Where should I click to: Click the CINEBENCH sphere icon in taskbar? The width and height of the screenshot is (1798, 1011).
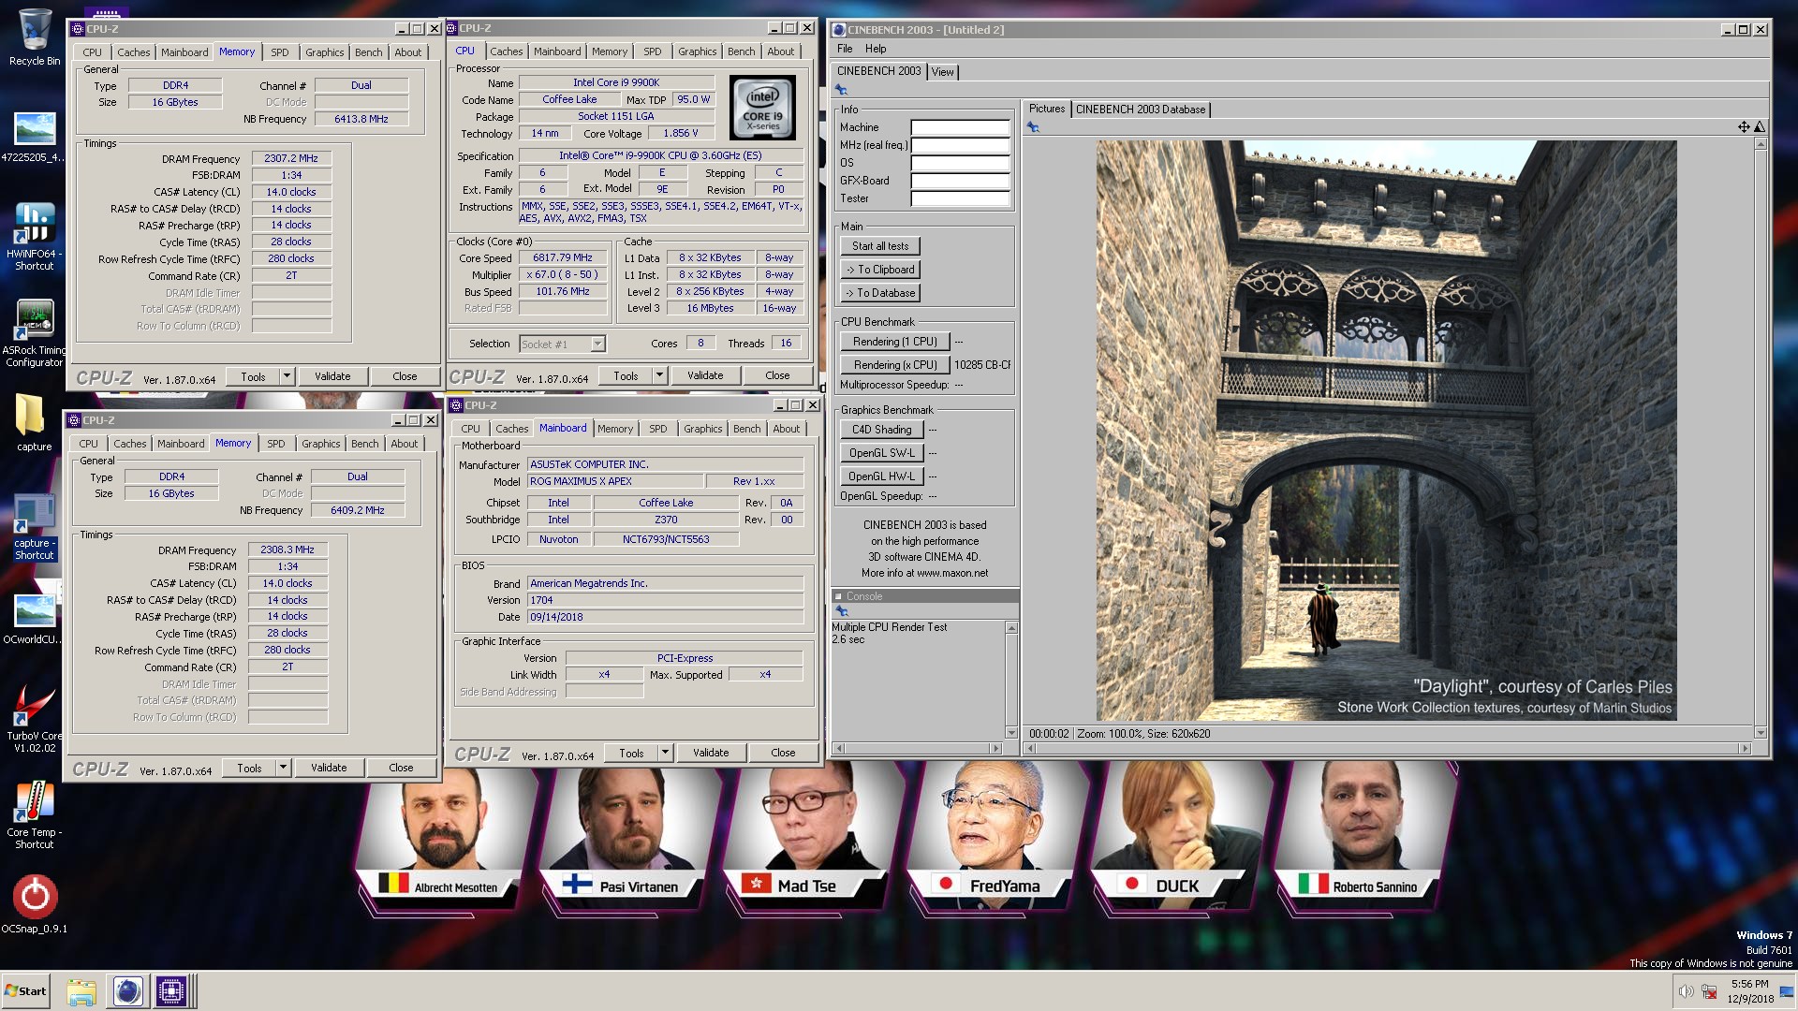127,991
